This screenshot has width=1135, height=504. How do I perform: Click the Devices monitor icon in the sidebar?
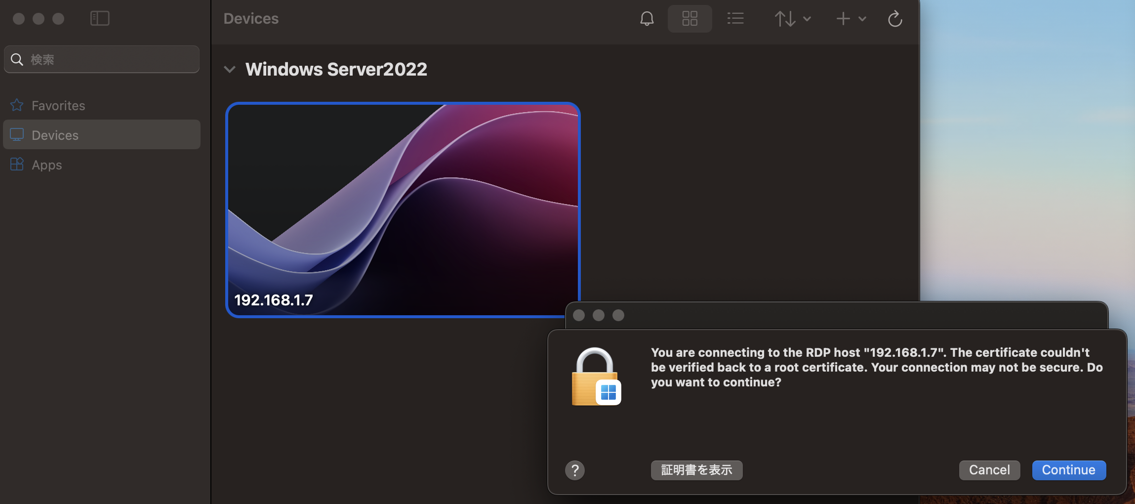(x=16, y=134)
